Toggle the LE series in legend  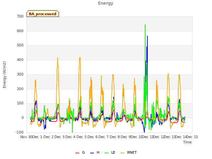(110, 153)
